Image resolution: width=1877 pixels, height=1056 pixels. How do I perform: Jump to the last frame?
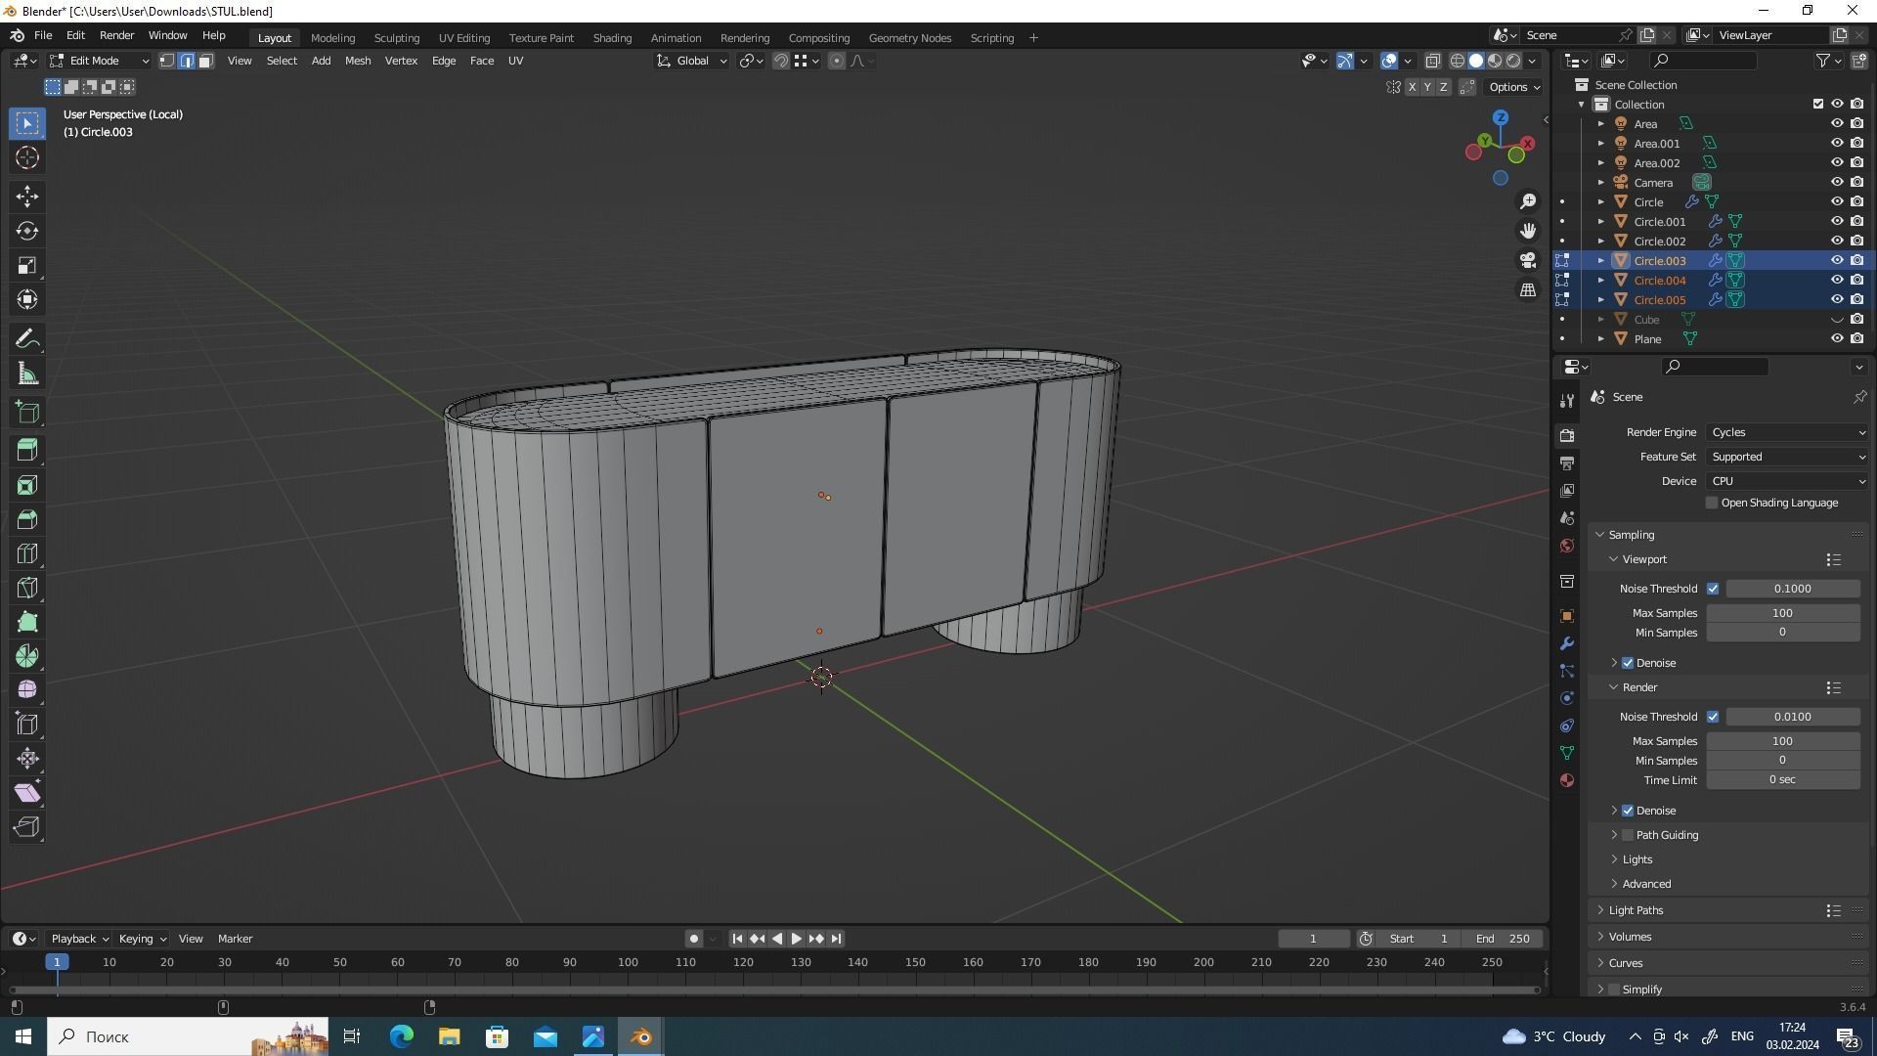(836, 939)
